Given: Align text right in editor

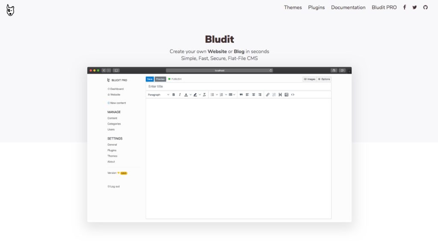Looking at the screenshot, I should tap(260, 95).
